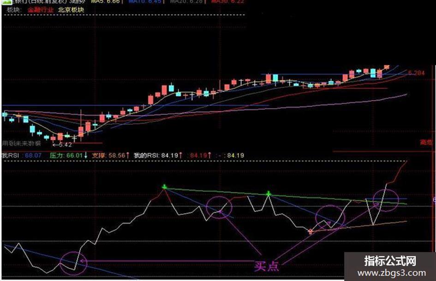Image resolution: width=436 pixels, height=281 pixels.
Task: Click the 5.42 low price label
Action: pyautogui.click(x=62, y=145)
